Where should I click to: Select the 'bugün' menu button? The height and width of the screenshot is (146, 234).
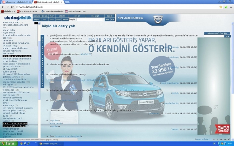[x=37, y=19]
